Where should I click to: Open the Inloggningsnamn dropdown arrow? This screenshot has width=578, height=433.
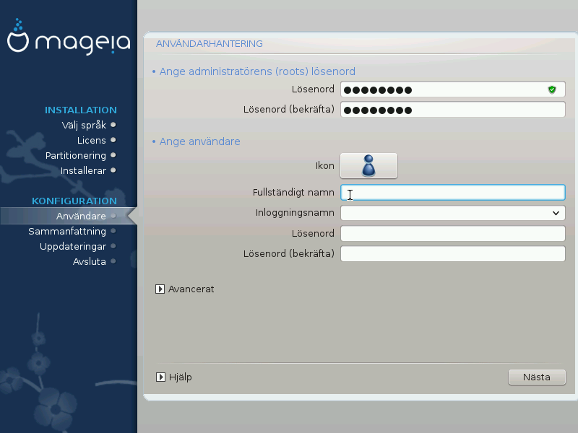(556, 213)
